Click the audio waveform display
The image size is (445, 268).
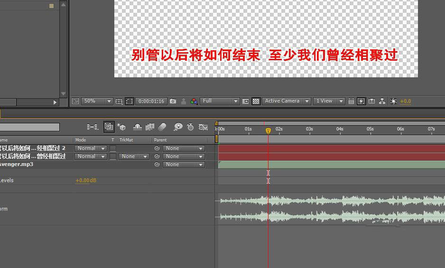click(x=332, y=209)
